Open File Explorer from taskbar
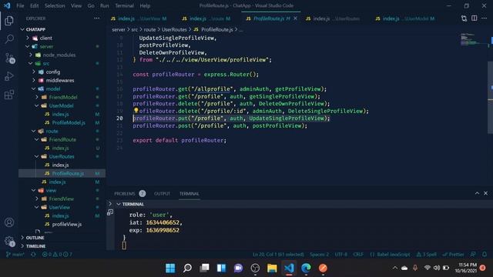493x277 pixels. coord(272,268)
